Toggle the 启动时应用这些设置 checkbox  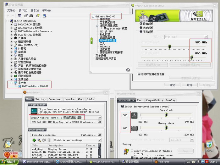coord(139,74)
